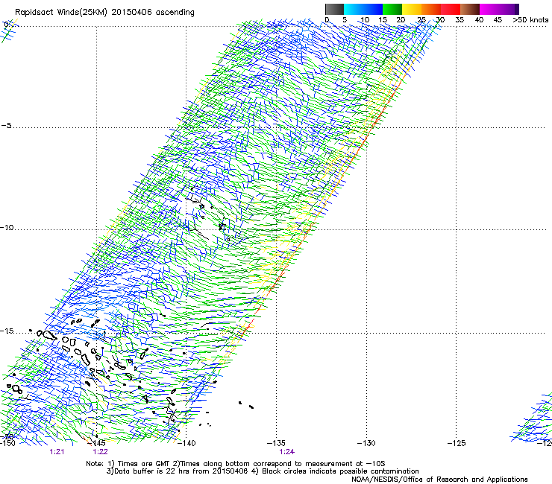Click the '-130' longitude axis label

(366, 443)
